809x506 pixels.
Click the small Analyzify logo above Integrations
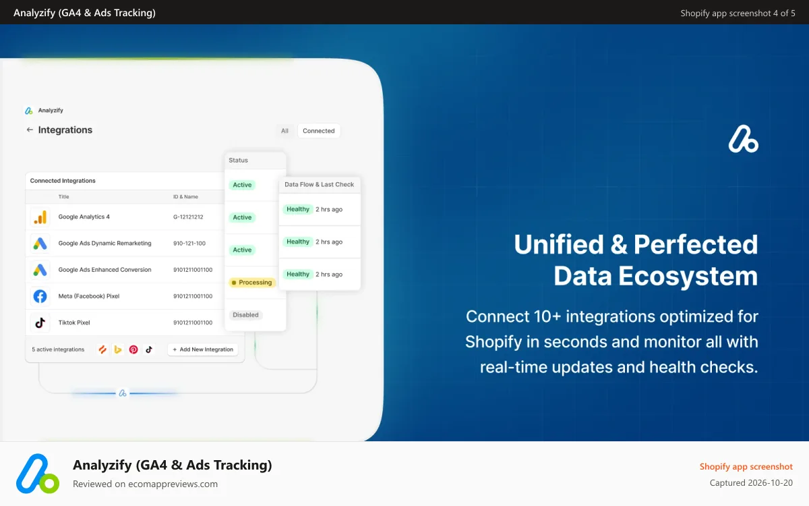pos(29,110)
